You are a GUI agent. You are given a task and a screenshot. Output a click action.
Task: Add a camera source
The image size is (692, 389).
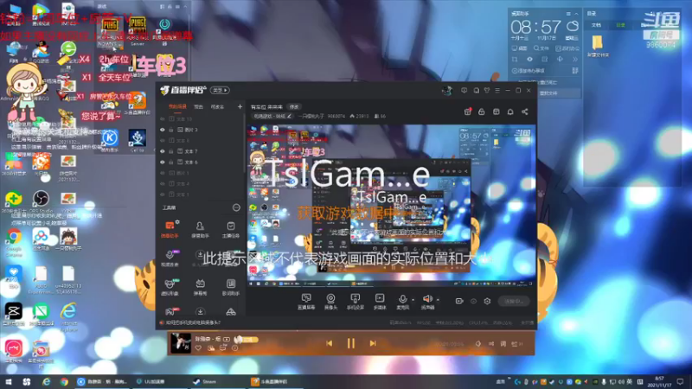pyautogui.click(x=330, y=301)
